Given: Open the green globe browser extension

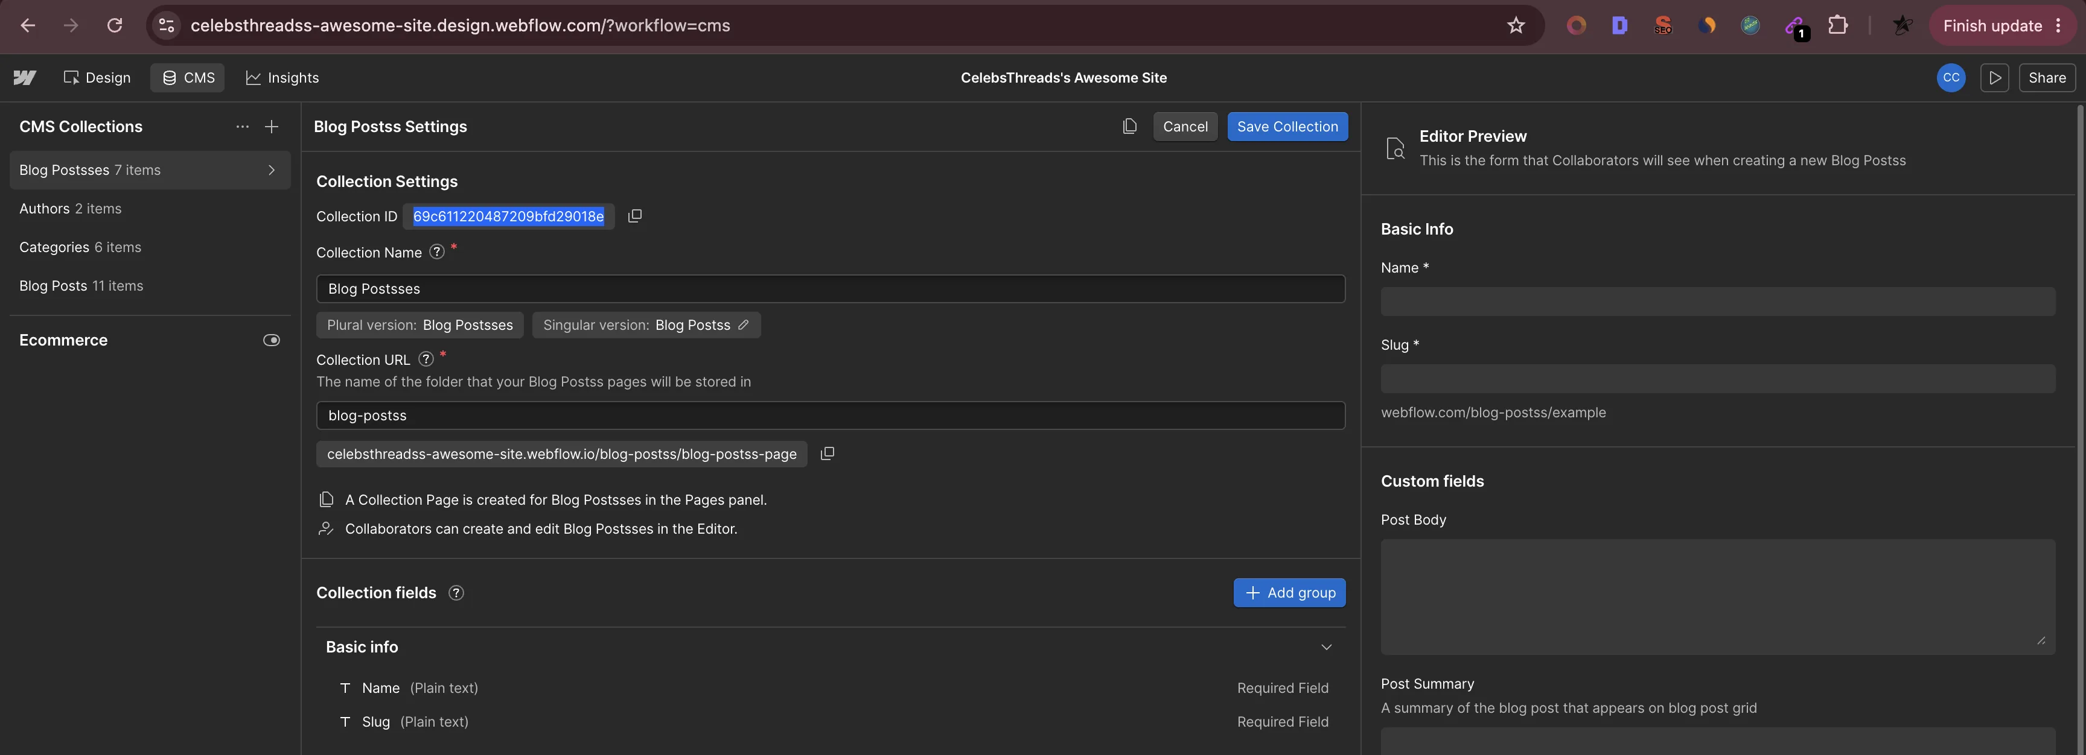Looking at the screenshot, I should point(1750,25).
